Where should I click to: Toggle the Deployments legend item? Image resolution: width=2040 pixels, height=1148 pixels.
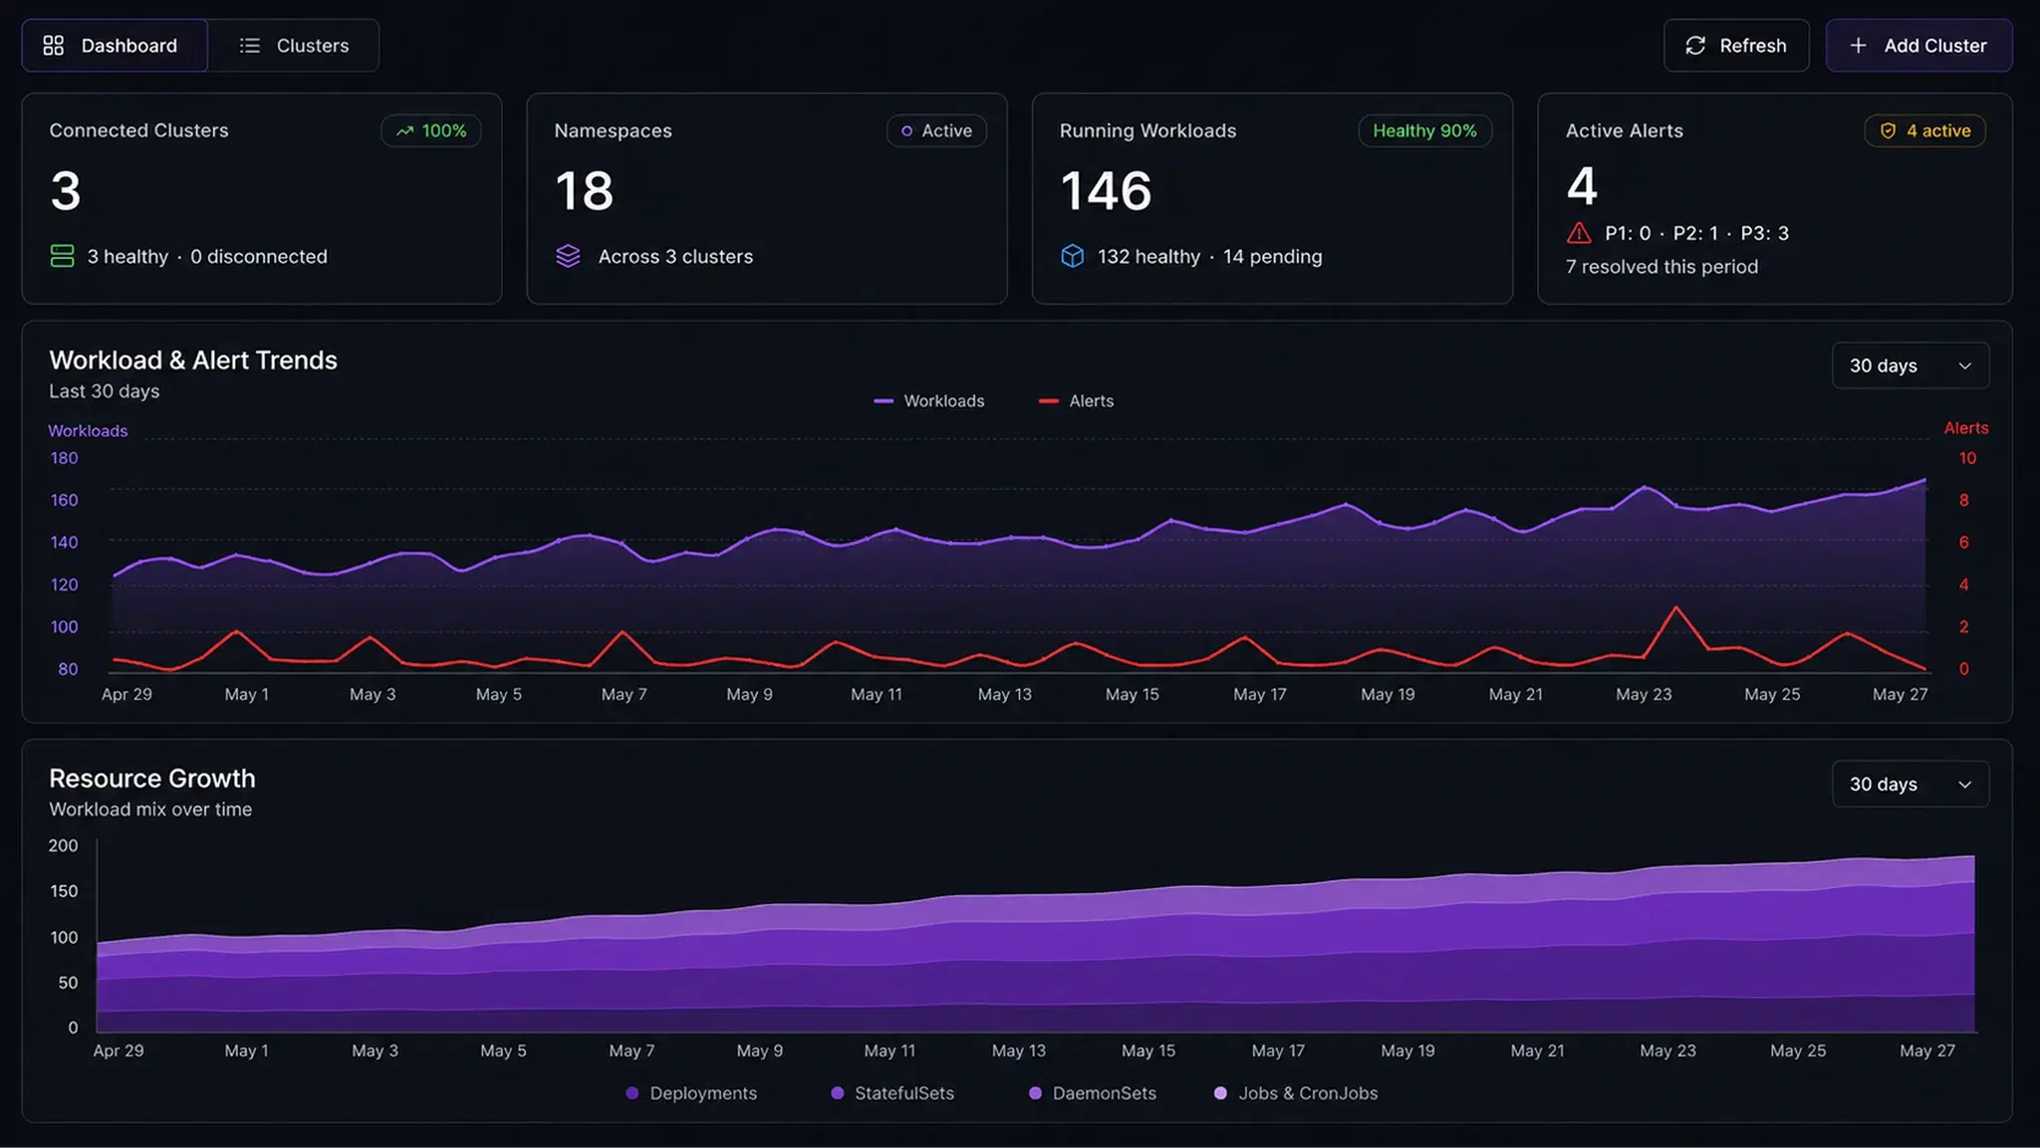(x=691, y=1092)
